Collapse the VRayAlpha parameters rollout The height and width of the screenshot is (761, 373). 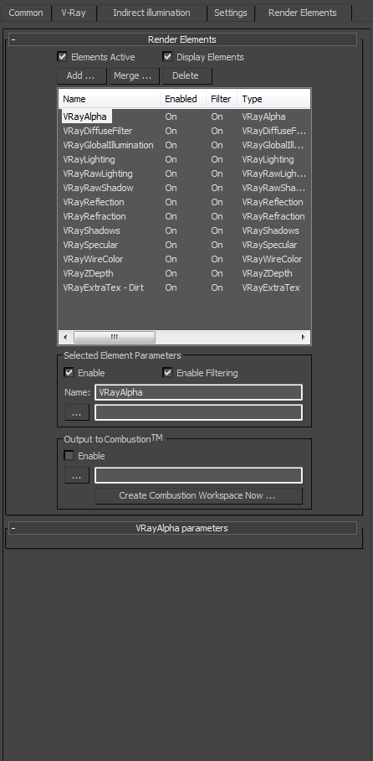click(x=182, y=528)
